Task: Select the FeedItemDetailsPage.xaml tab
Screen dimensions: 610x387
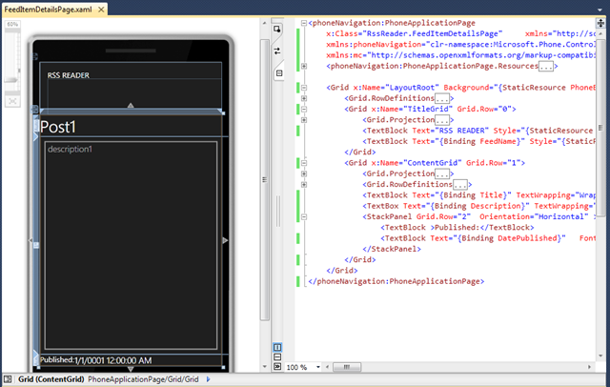Action: [x=49, y=10]
